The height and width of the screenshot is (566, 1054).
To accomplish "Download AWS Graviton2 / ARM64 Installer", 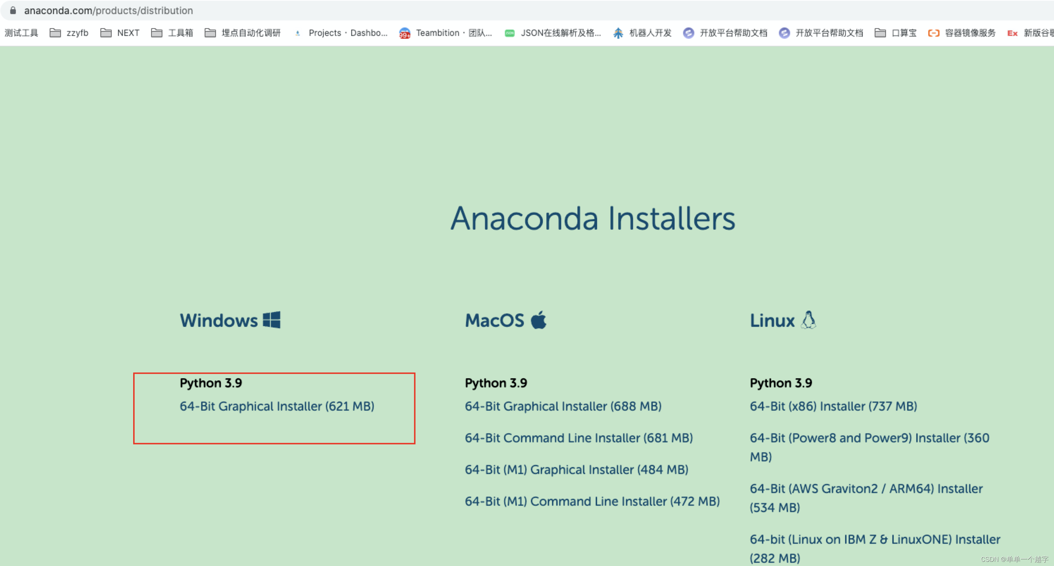I will click(x=866, y=498).
